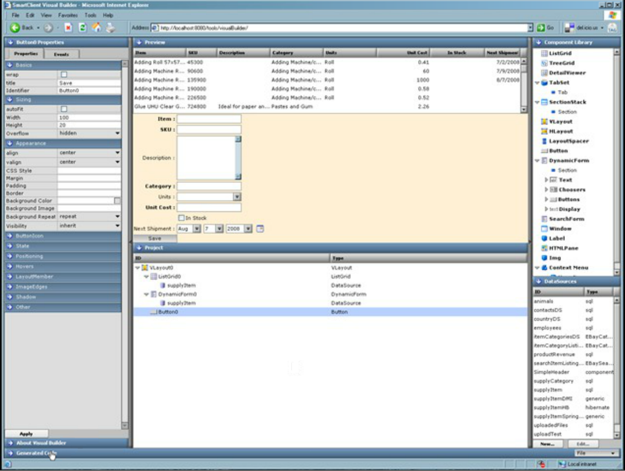Select the SearchForm component icon
Screen dimensions: 625x471
[x=563, y=219]
